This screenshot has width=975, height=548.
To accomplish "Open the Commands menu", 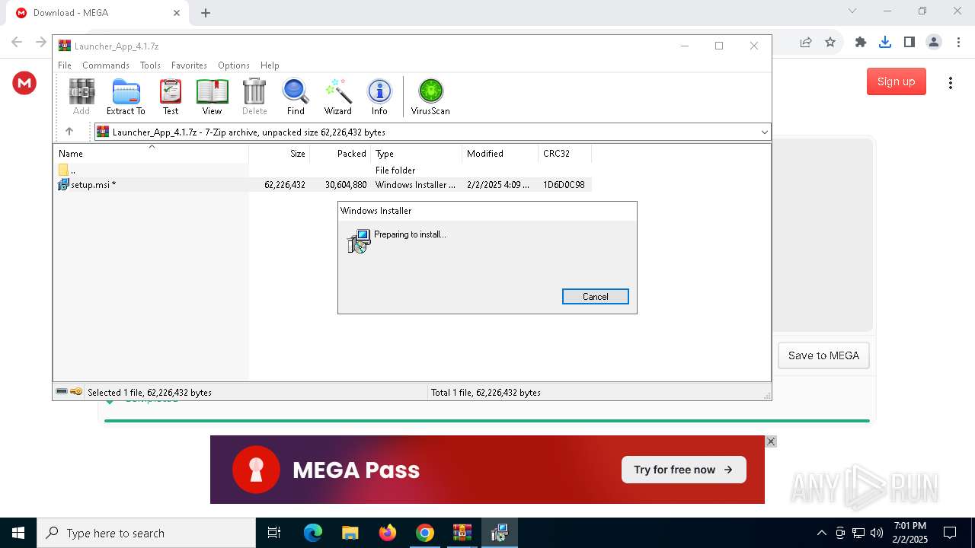I will click(x=106, y=65).
